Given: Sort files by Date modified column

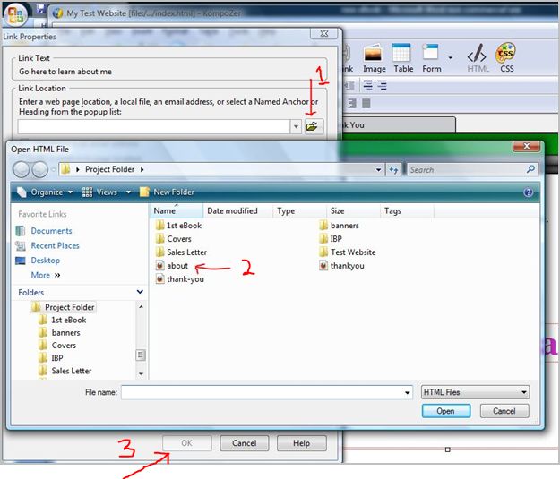Looking at the screenshot, I should pyautogui.click(x=232, y=211).
